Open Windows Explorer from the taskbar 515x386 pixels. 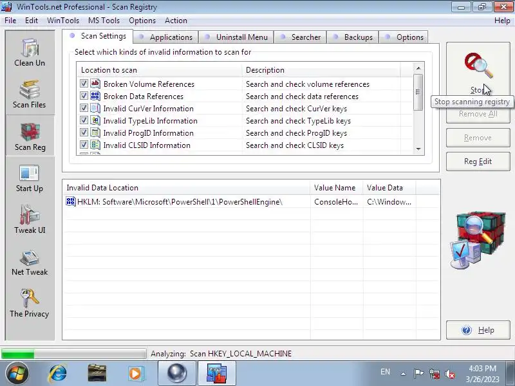(97, 373)
